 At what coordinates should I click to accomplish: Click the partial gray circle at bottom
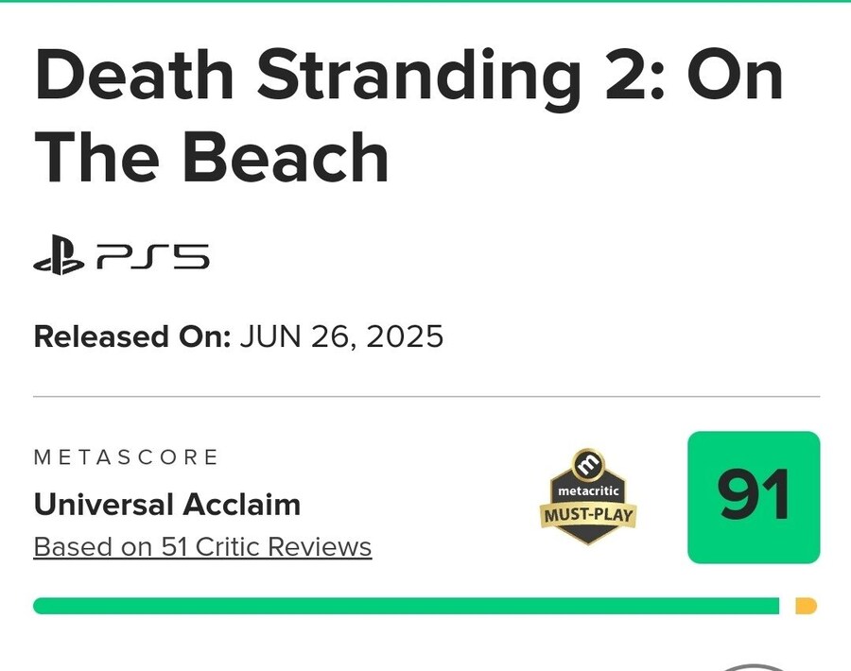click(755, 667)
